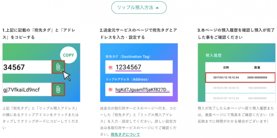Select the hgKd7JguamTfjaKf827D address example field
The image size is (277, 138).
point(139,90)
